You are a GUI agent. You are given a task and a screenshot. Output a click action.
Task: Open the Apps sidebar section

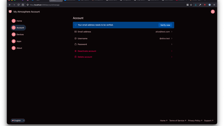coord(16,41)
